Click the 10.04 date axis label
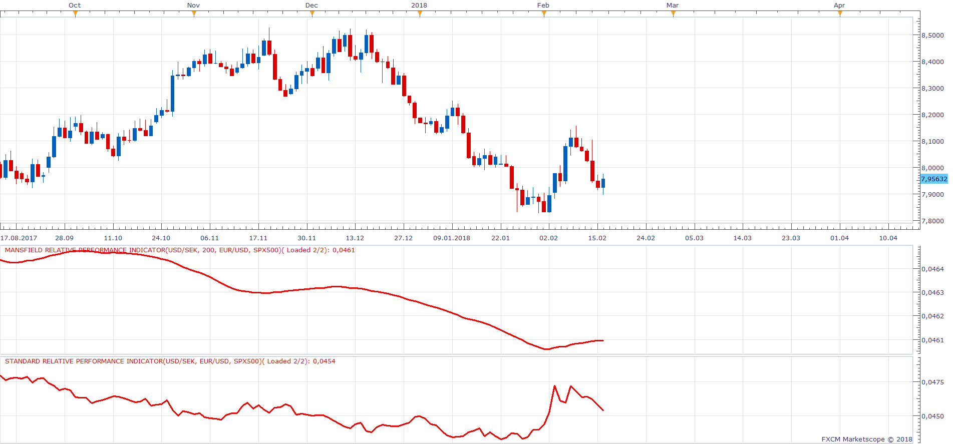This screenshot has width=953, height=444. coord(888,238)
